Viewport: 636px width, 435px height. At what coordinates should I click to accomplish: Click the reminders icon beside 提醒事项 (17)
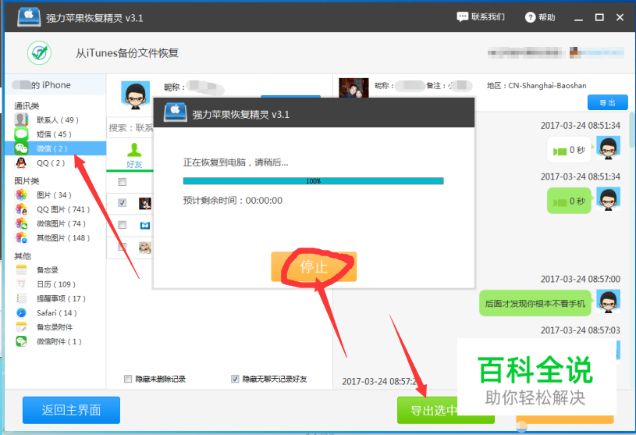(21, 298)
